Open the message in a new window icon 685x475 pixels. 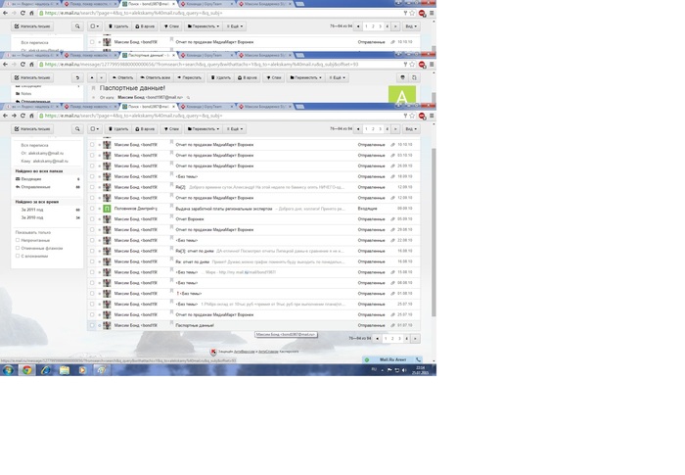point(414,77)
